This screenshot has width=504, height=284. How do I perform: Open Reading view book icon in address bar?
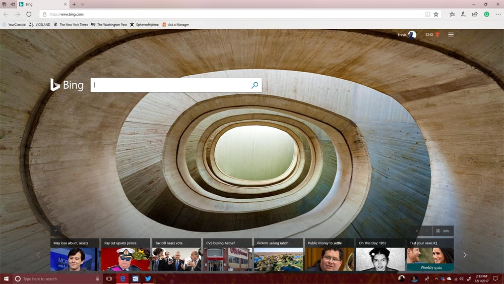427,14
